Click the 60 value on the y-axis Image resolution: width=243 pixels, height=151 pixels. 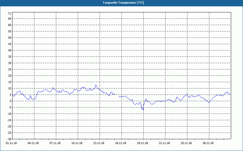pyautogui.click(x=10, y=25)
